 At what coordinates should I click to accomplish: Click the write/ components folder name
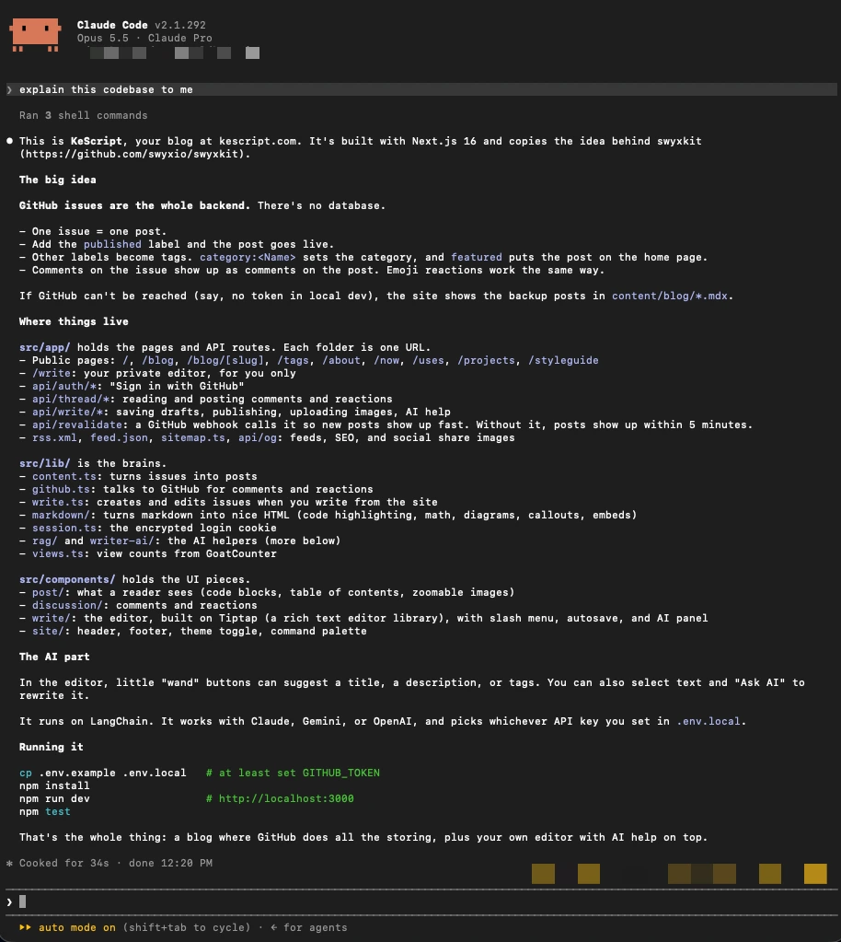coord(52,618)
